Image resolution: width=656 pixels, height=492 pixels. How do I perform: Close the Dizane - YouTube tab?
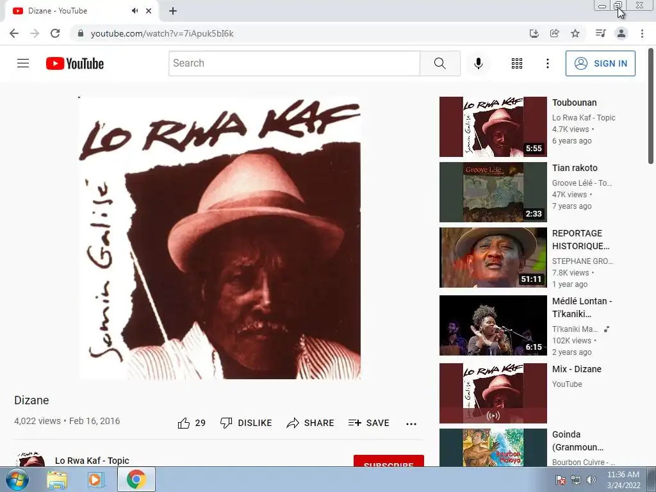(149, 11)
